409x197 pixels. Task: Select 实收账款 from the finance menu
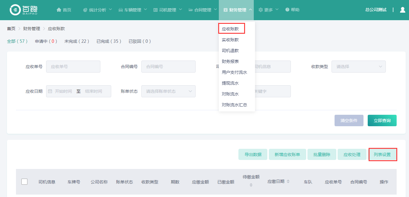pos(230,40)
